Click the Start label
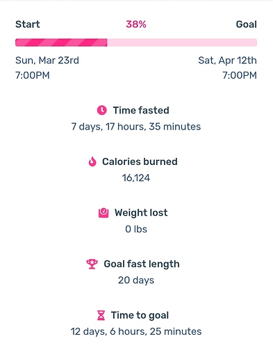This screenshot has height=348, width=273. pos(28,24)
